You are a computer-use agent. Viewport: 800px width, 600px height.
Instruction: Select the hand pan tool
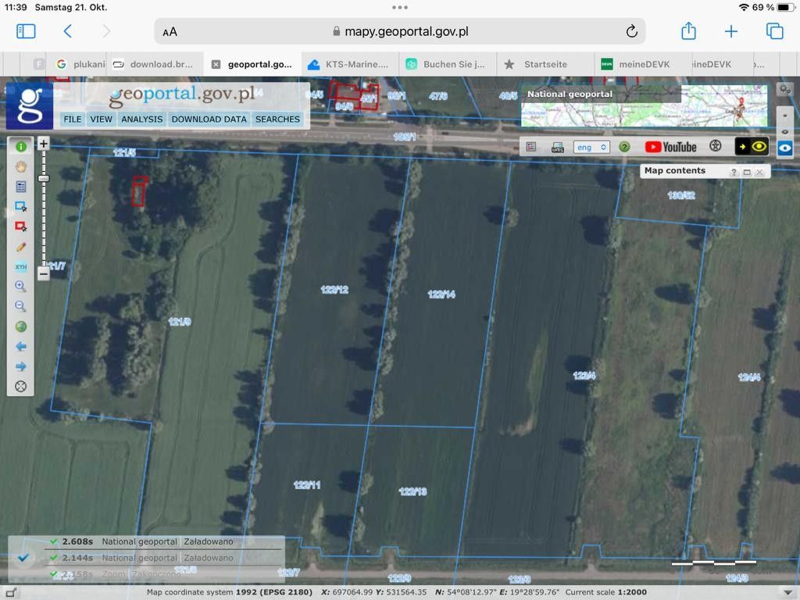coord(21,166)
